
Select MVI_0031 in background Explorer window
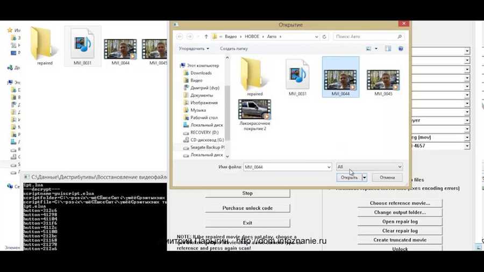(x=82, y=46)
